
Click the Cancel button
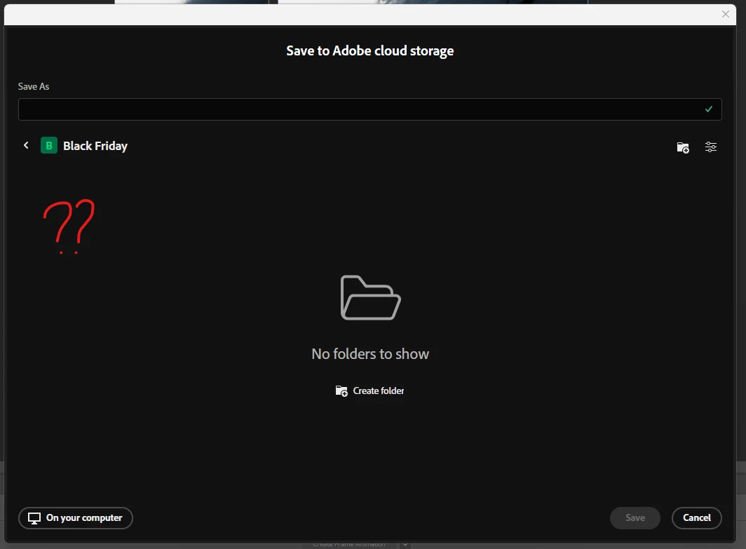696,518
